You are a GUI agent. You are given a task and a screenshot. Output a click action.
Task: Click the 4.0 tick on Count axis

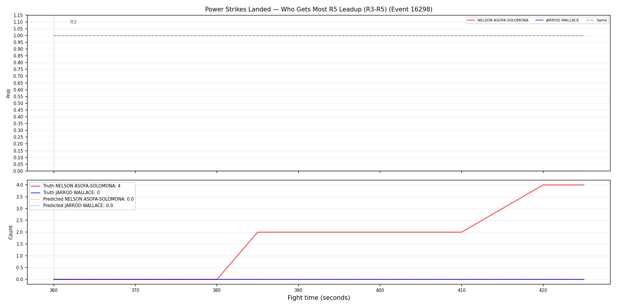[x=20, y=185]
